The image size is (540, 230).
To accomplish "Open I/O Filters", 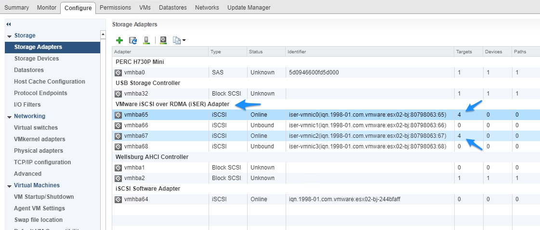I will pos(27,104).
